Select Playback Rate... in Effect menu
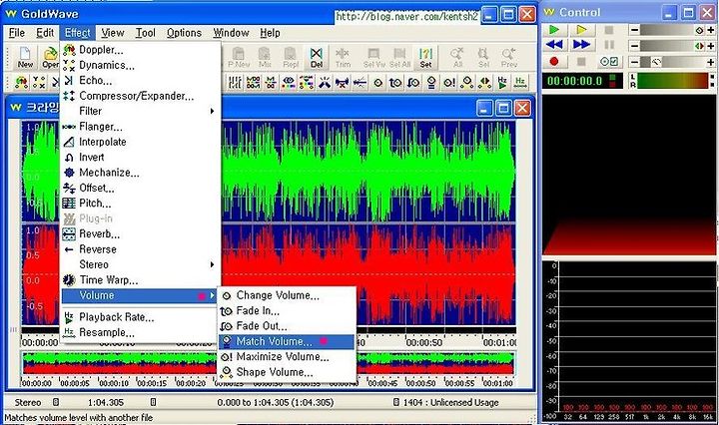The image size is (719, 425). 140,317
